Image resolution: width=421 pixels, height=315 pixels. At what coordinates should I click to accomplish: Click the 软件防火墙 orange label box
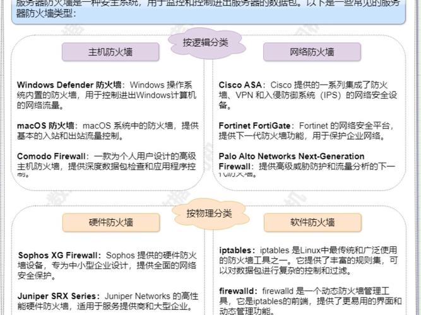(x=312, y=222)
